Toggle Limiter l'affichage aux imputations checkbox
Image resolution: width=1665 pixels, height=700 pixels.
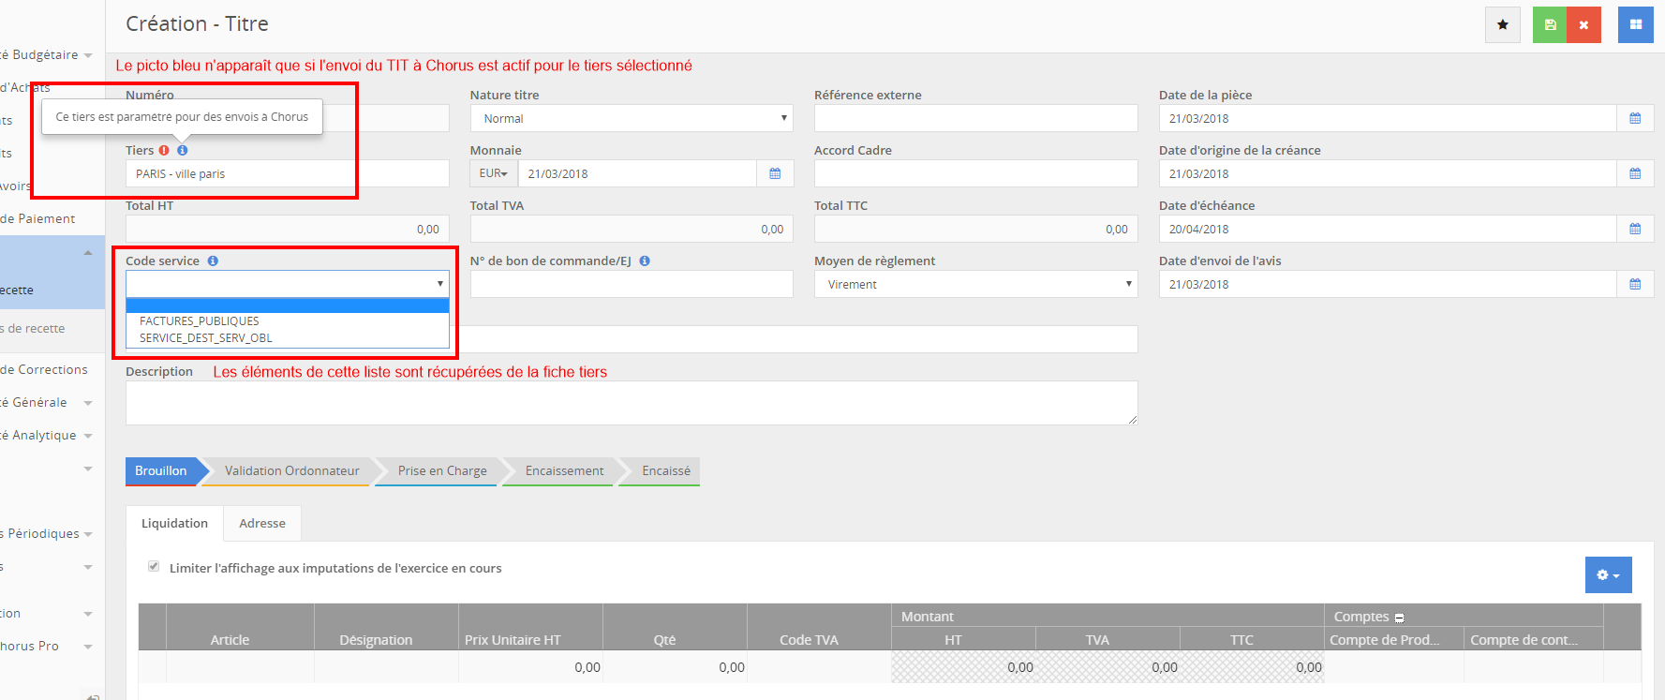click(154, 567)
